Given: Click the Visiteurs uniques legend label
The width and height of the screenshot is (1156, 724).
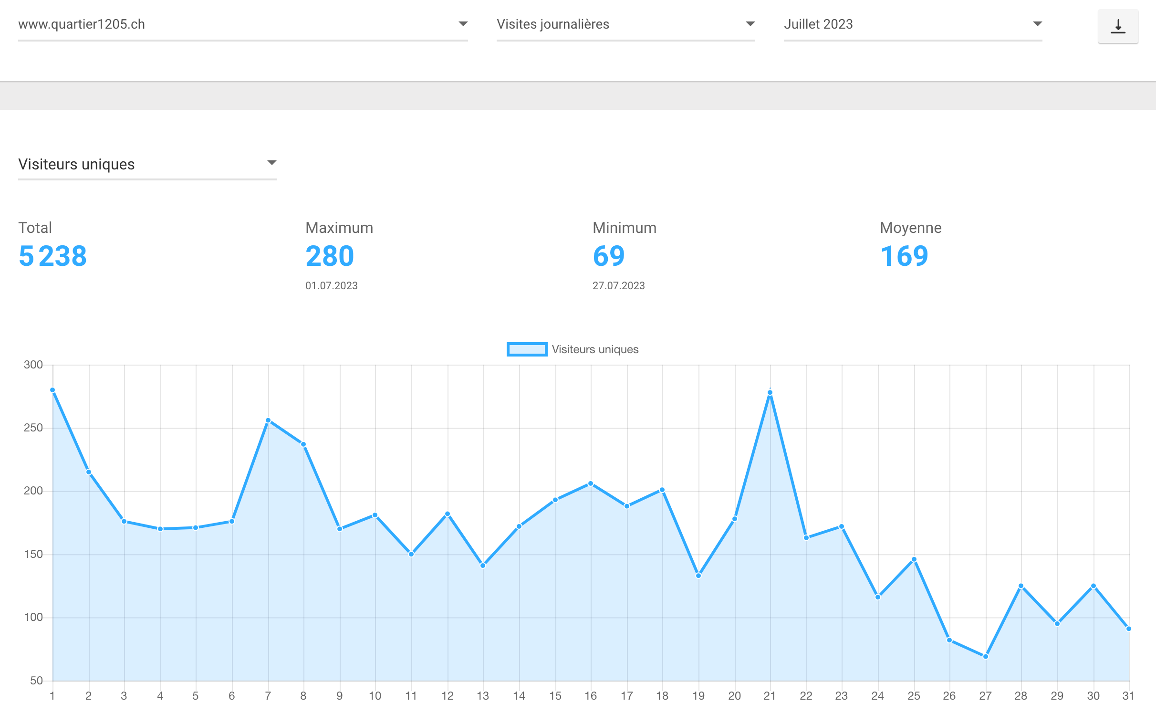Looking at the screenshot, I should [595, 349].
